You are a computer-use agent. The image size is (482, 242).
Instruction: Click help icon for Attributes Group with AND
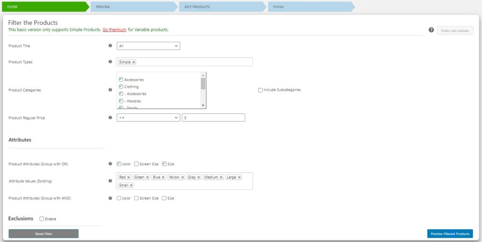coord(110,198)
